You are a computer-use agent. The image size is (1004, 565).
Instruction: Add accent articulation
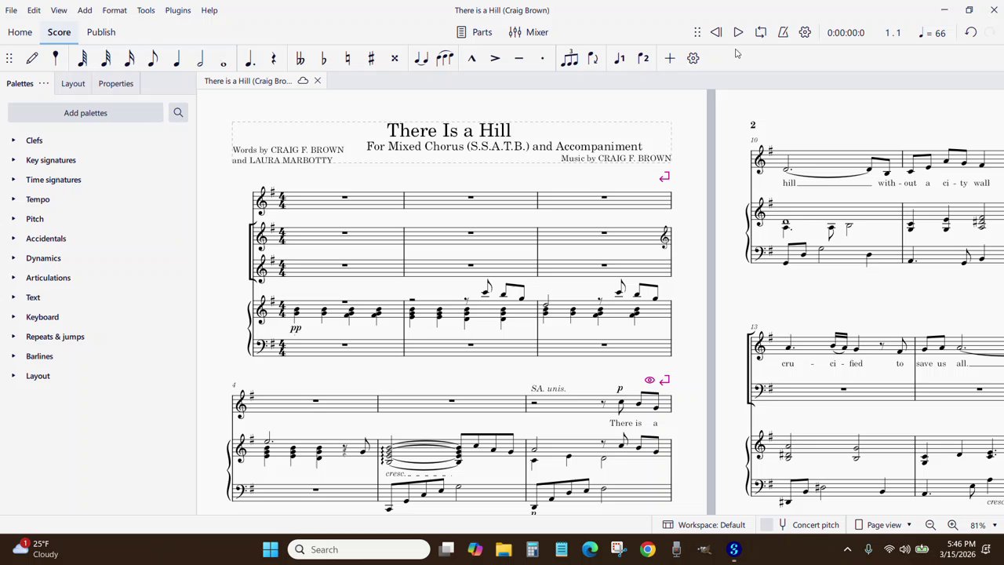coord(495,58)
